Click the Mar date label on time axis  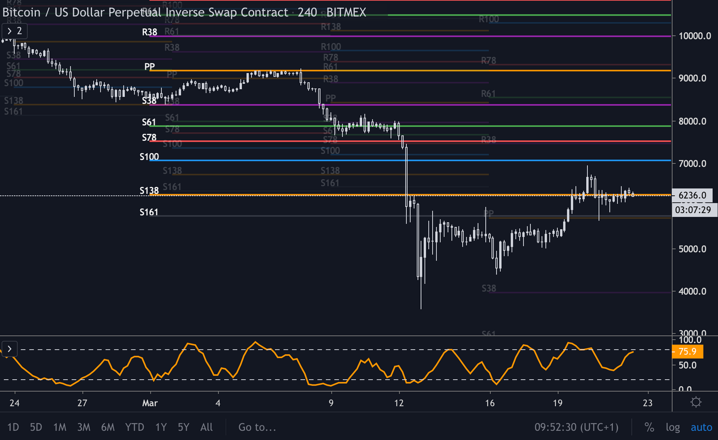tap(150, 403)
